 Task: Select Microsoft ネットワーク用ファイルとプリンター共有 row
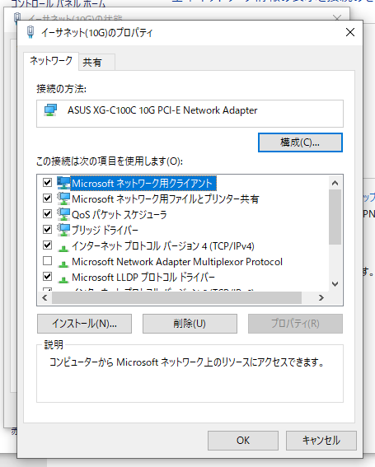pyautogui.click(x=165, y=199)
